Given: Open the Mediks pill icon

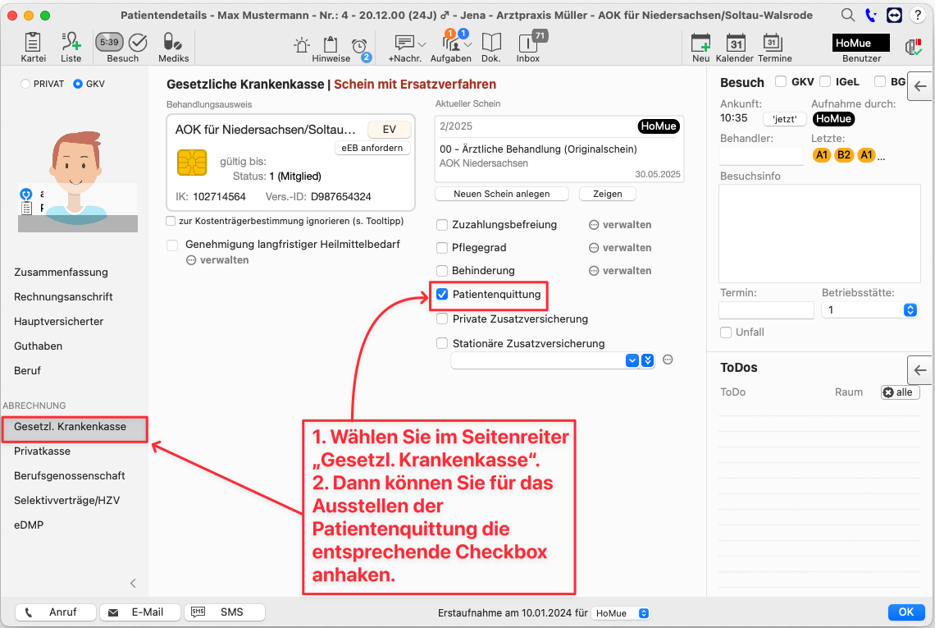Looking at the screenshot, I should tap(173, 42).
